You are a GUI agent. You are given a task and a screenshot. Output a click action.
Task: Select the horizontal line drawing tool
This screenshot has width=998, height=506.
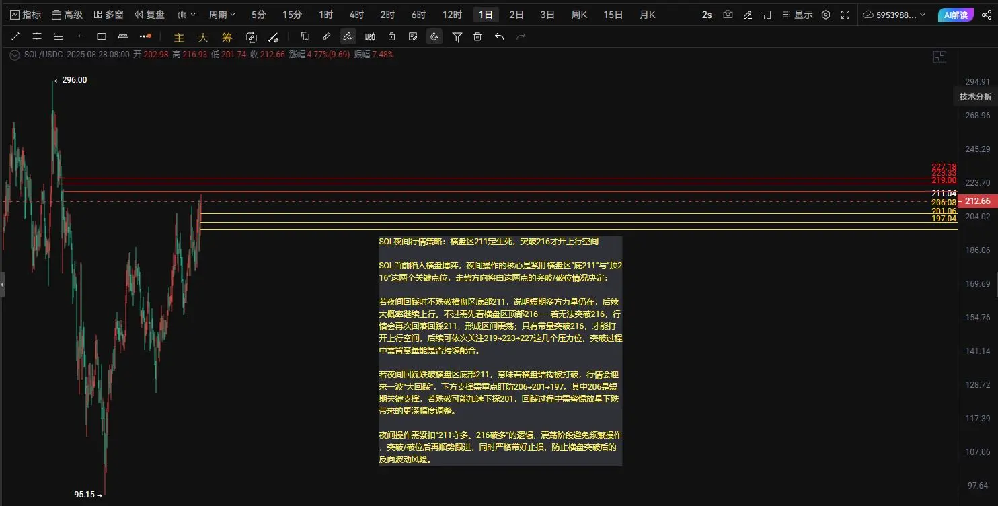tap(80, 37)
